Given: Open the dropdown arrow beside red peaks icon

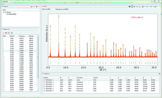Looking at the screenshot, I should click(x=157, y=7).
